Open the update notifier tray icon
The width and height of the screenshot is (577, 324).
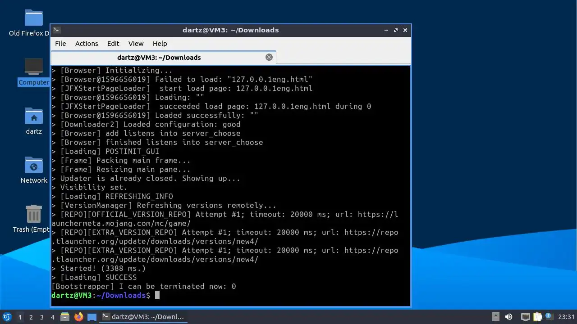pos(549,317)
